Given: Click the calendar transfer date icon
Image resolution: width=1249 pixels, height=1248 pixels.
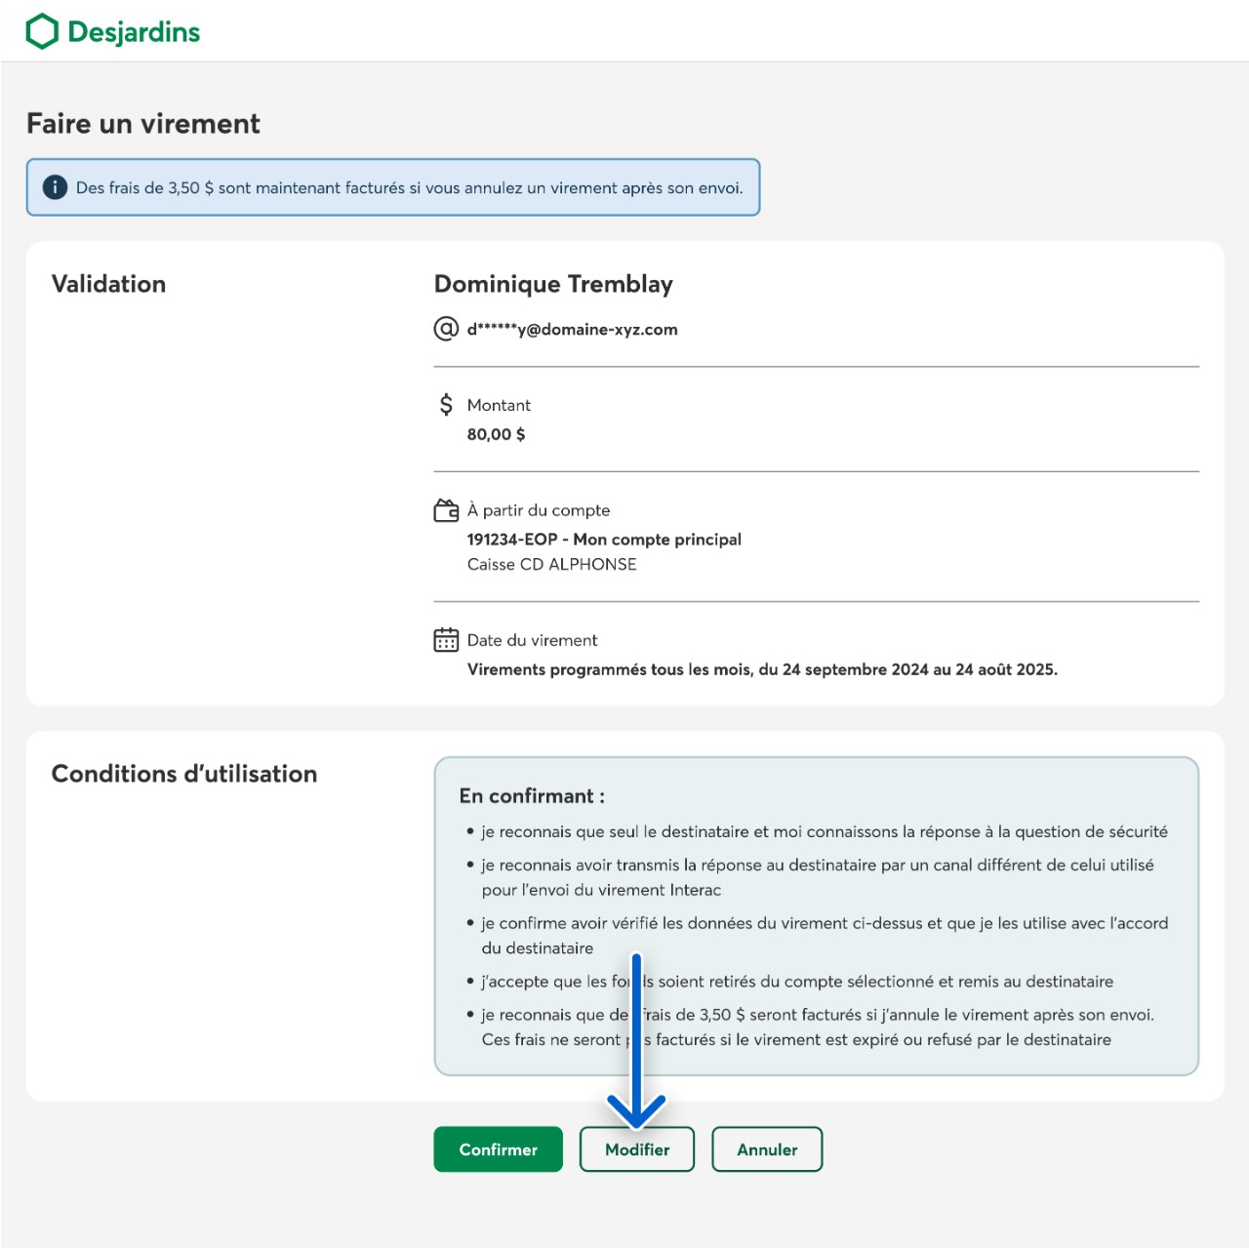Looking at the screenshot, I should (446, 640).
